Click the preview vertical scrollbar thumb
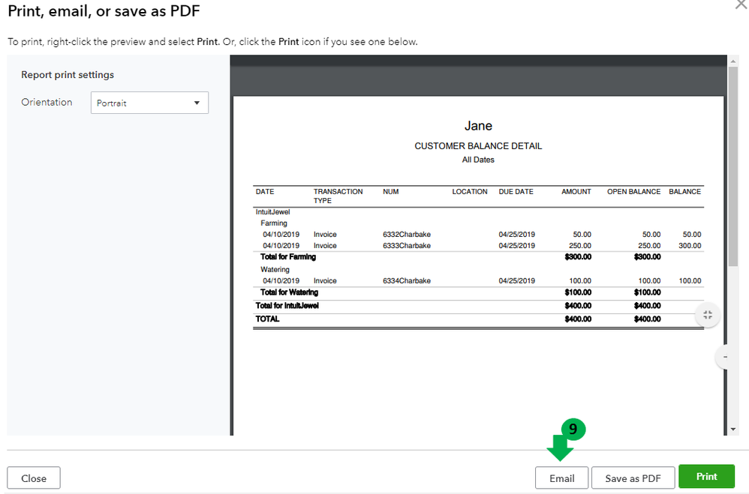The width and height of the screenshot is (749, 494). (732, 166)
